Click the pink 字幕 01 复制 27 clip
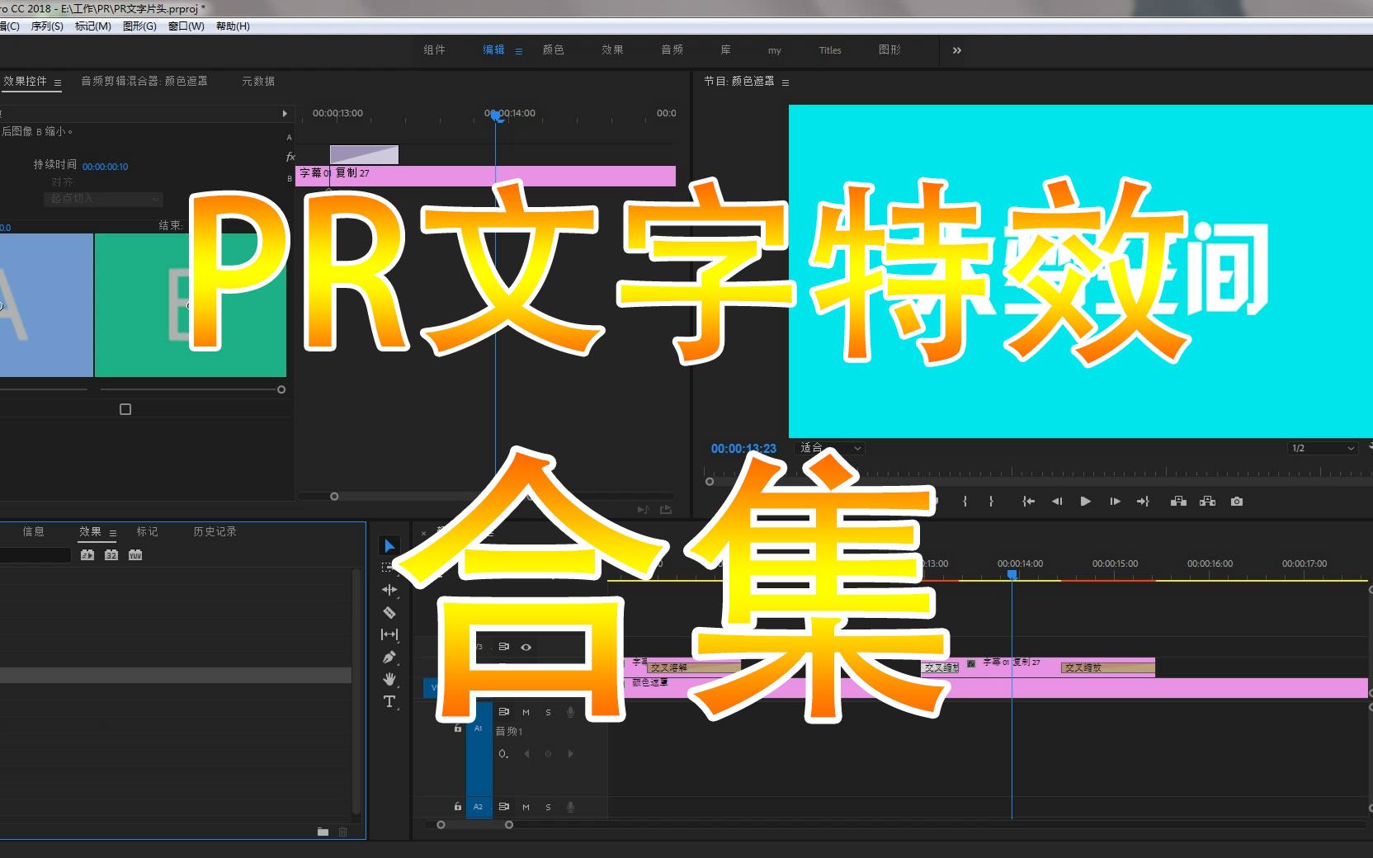Image resolution: width=1373 pixels, height=858 pixels. pos(413,175)
